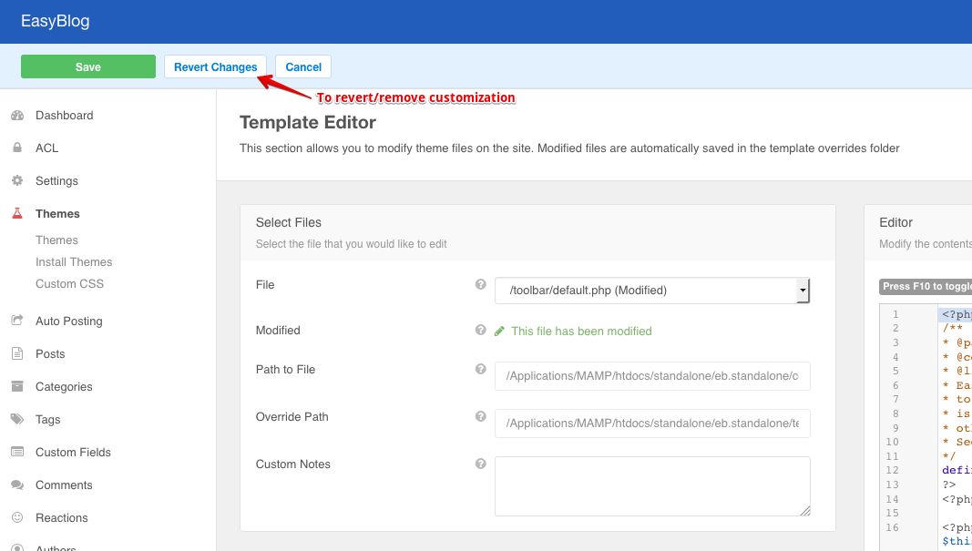Click help icon beside Modified row

pos(480,330)
